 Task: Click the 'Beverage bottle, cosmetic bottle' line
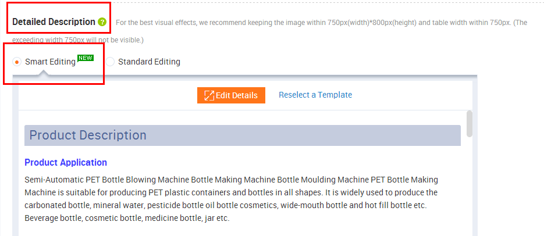[127, 219]
